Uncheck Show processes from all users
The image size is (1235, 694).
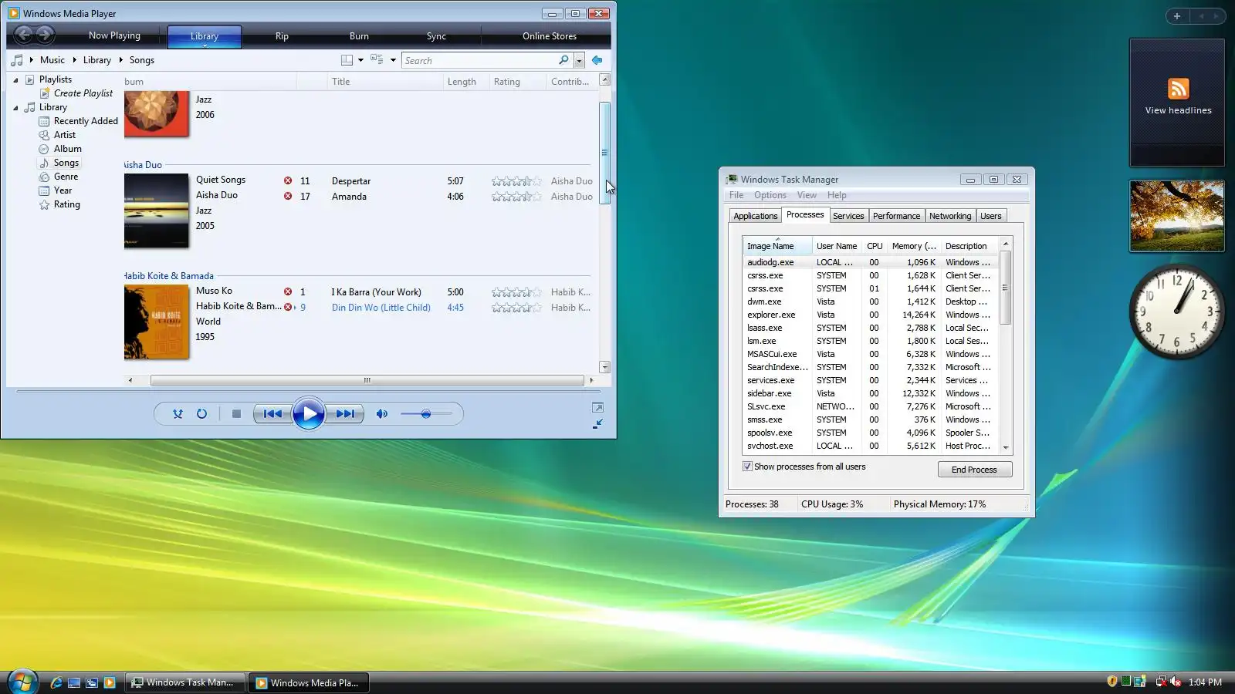(747, 467)
